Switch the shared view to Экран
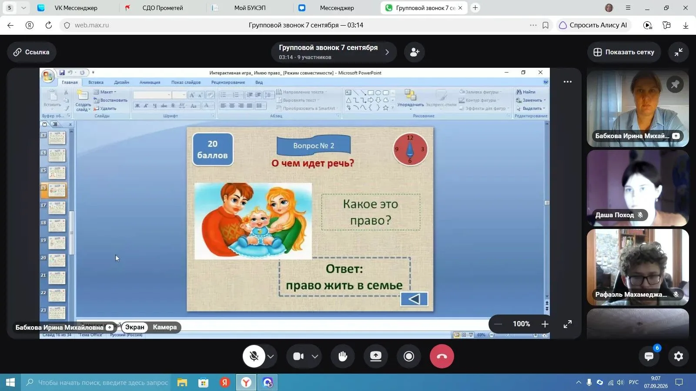The height and width of the screenshot is (391, 696). click(135, 327)
